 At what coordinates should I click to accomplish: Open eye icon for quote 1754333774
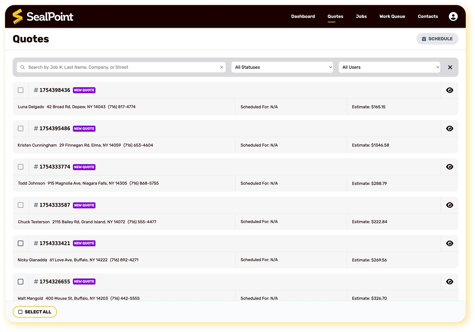(x=449, y=167)
